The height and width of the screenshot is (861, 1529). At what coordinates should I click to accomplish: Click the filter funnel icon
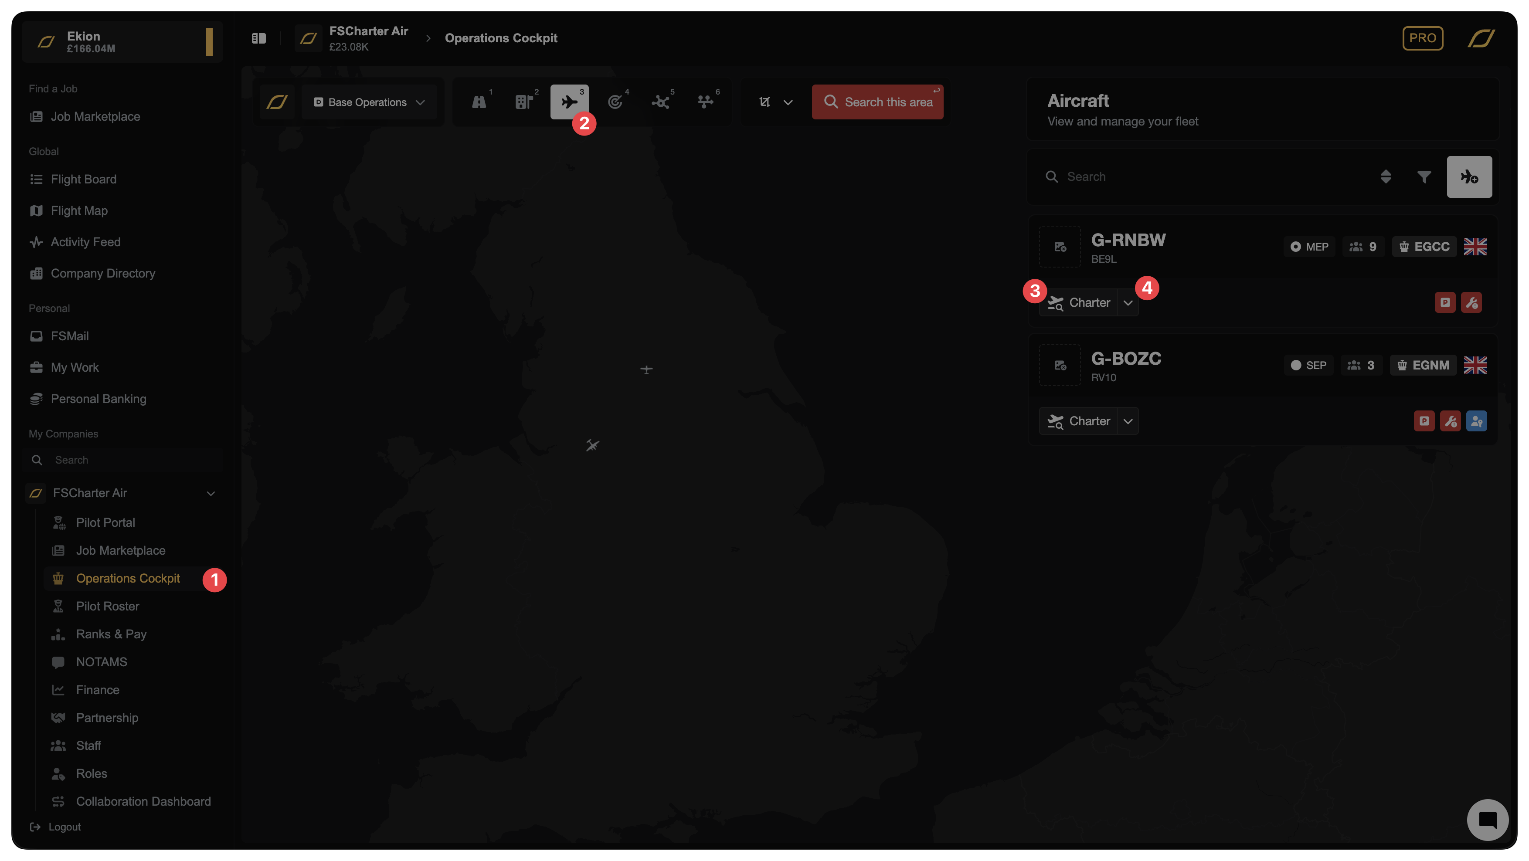(x=1424, y=177)
